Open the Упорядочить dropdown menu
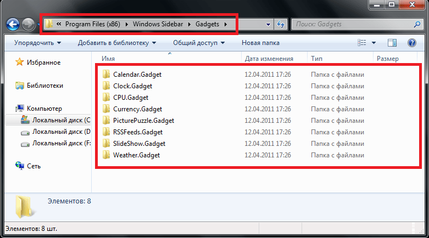This screenshot has height=238, width=429. [x=37, y=43]
